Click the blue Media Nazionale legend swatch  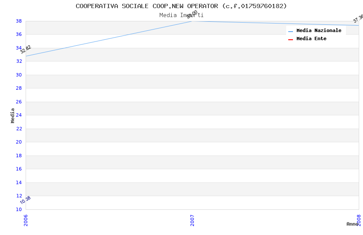click(x=291, y=31)
